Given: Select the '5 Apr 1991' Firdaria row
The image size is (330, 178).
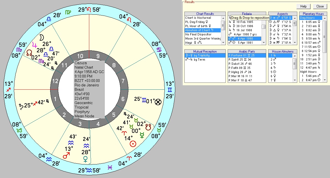Looking at the screenshot, I should pos(245,43).
